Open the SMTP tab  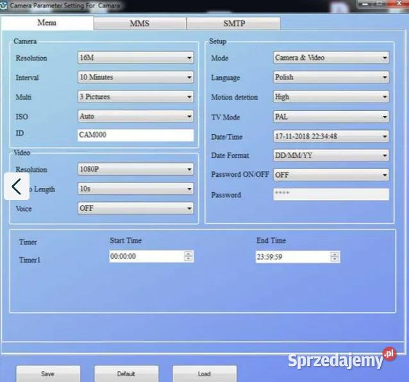pyautogui.click(x=233, y=24)
